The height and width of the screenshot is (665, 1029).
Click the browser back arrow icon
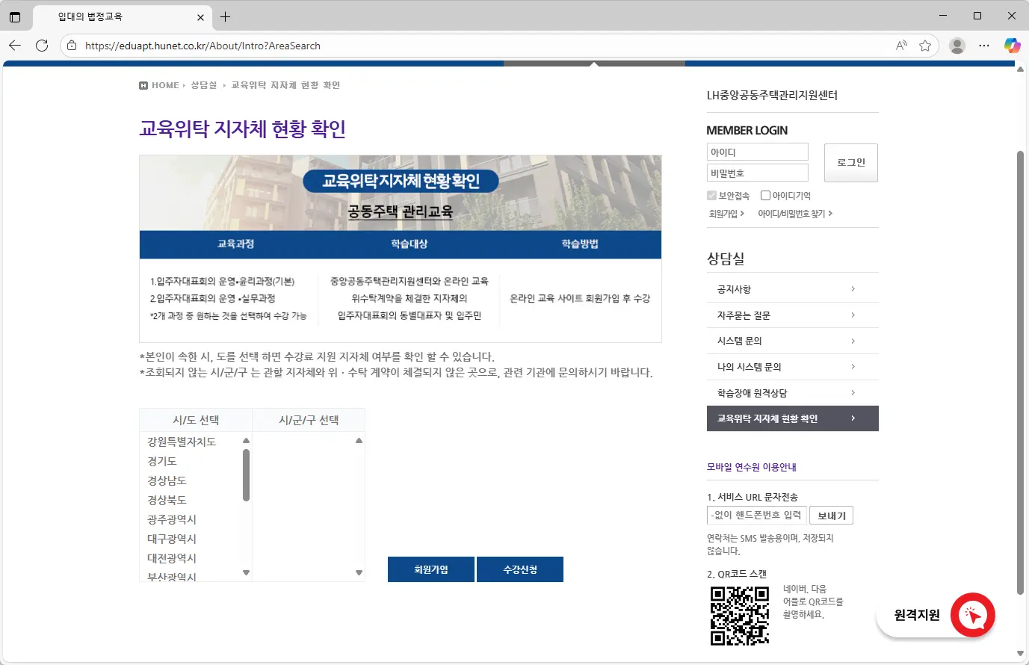coord(15,46)
